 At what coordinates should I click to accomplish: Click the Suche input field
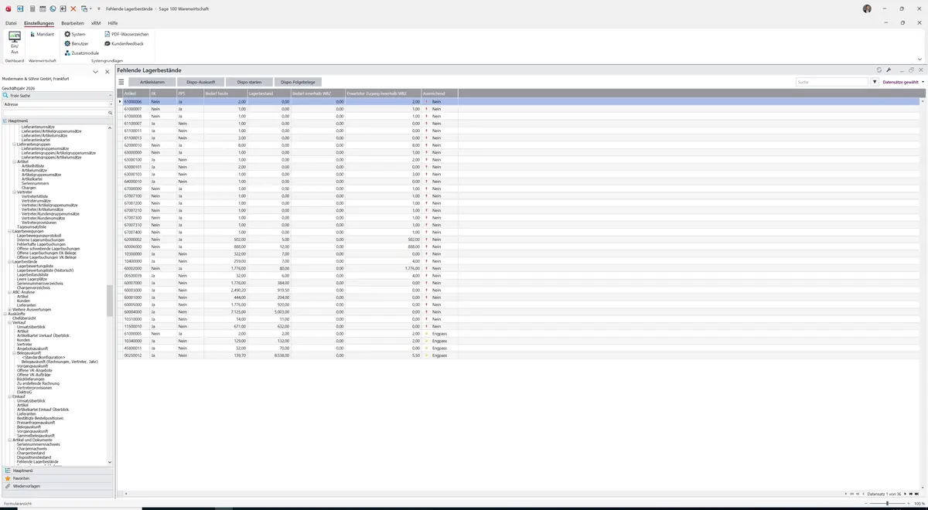(x=832, y=82)
